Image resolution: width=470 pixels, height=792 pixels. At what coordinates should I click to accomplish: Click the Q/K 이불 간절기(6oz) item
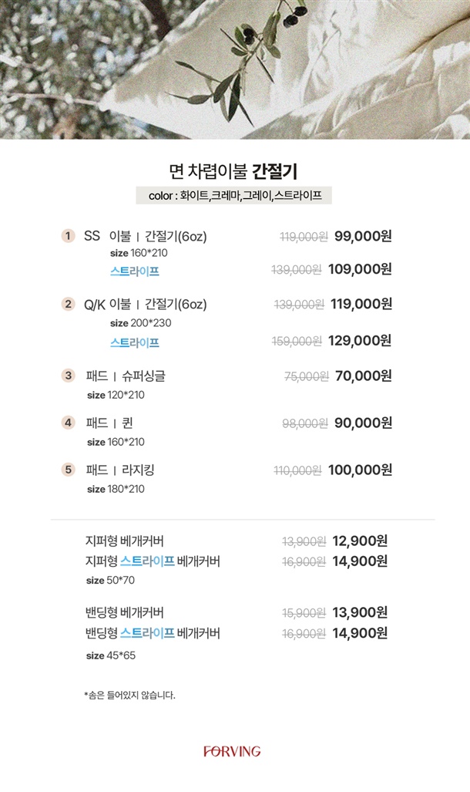[146, 305]
